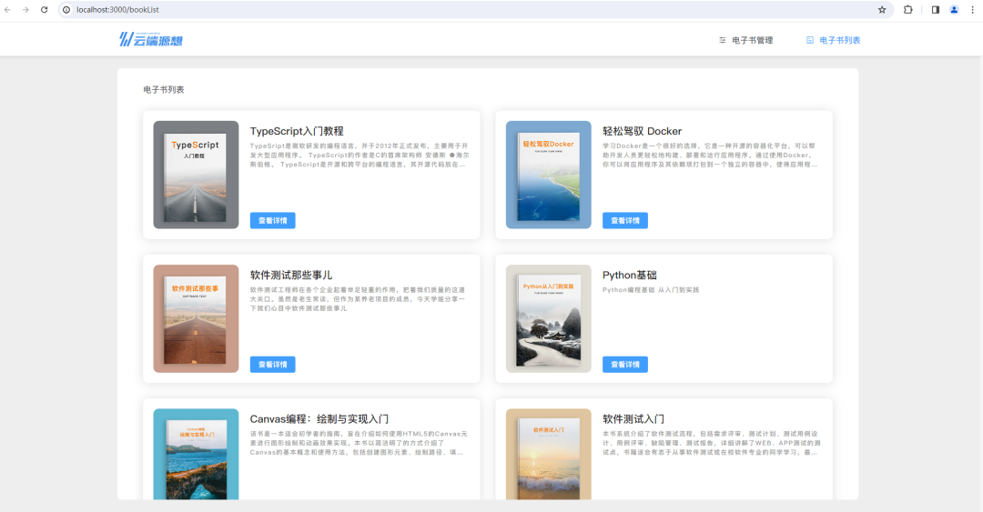This screenshot has height=512, width=983.
Task: Click the 软件测试入门 description paragraph
Action: 711,443
